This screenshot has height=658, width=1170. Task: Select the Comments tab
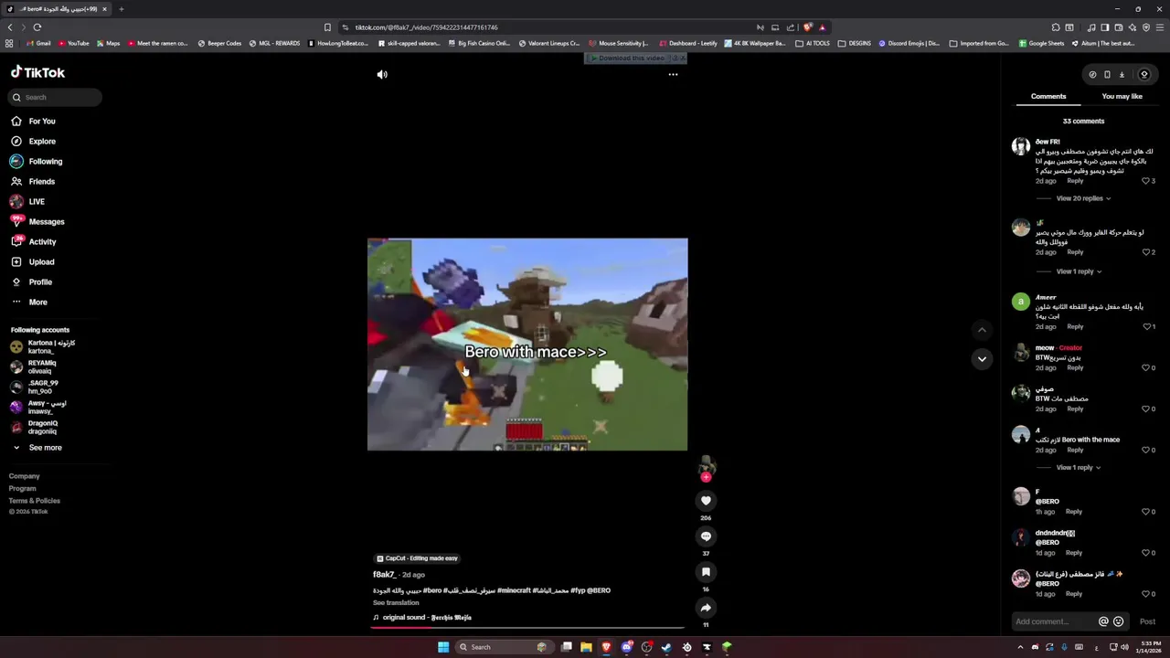coord(1048,96)
